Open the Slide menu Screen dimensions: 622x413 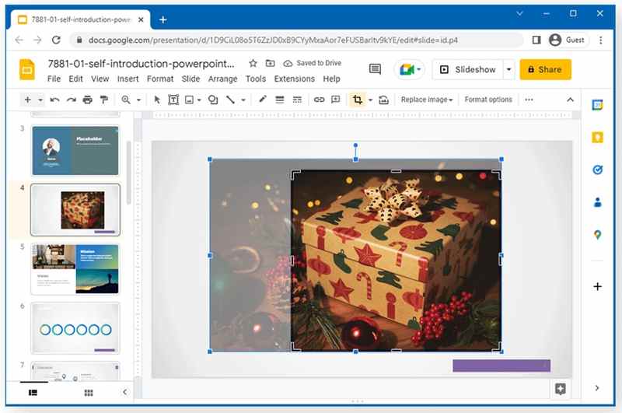[x=190, y=79]
